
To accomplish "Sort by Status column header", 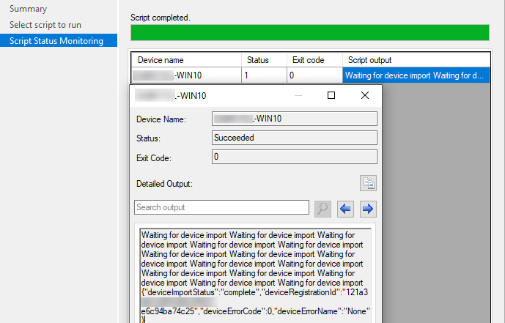I will 264,60.
